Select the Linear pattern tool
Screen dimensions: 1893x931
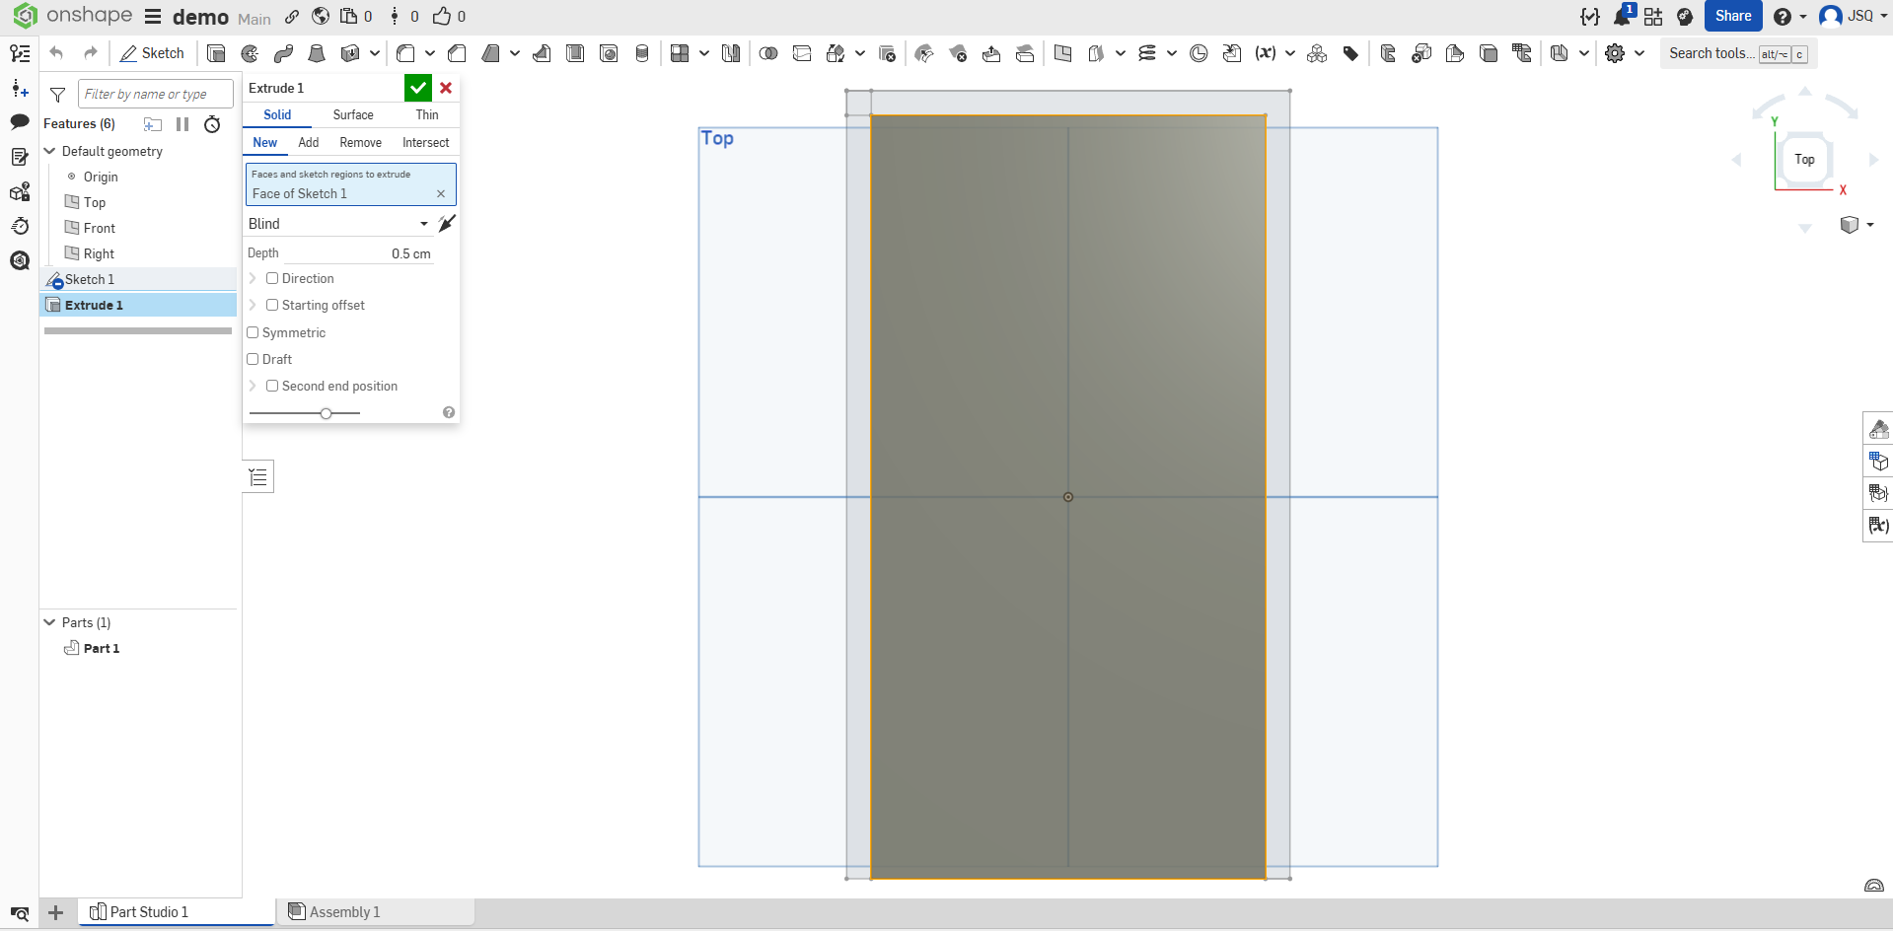[680, 53]
